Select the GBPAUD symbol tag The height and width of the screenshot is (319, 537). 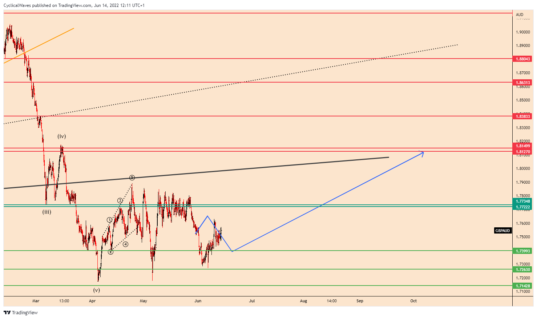tap(503, 231)
